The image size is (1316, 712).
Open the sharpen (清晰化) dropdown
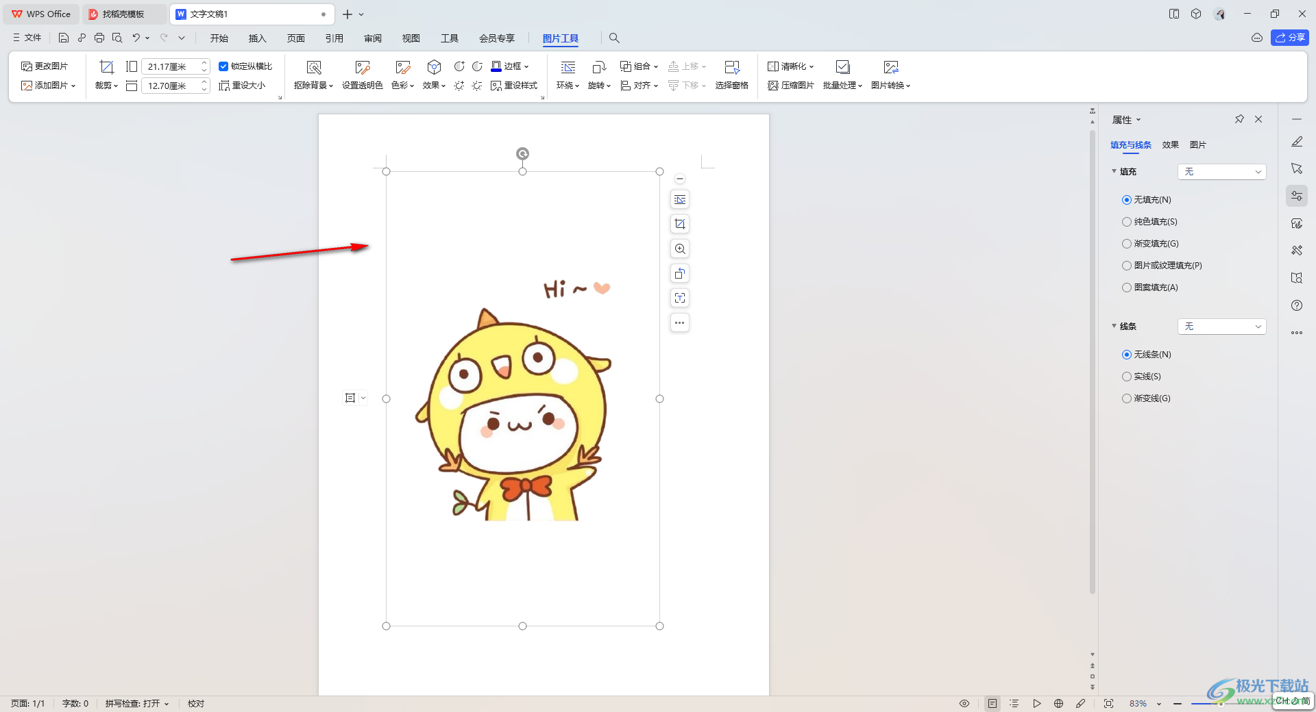791,66
